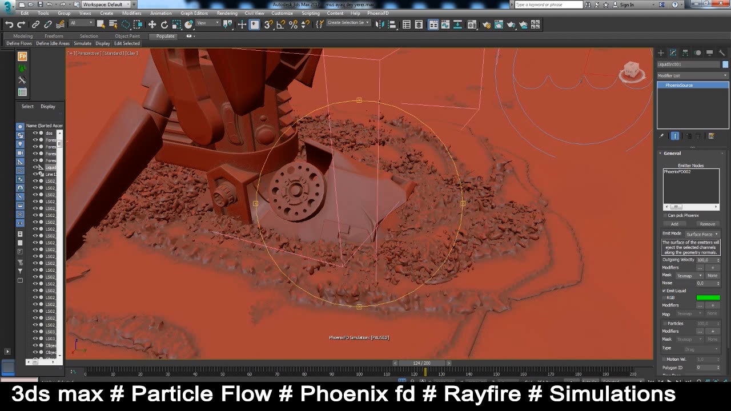This screenshot has width=731, height=411.
Task: Toggle Show End Result in modifier stack
Action: point(674,136)
